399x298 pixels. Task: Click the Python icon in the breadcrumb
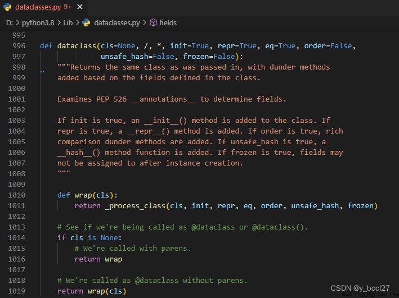[86, 22]
